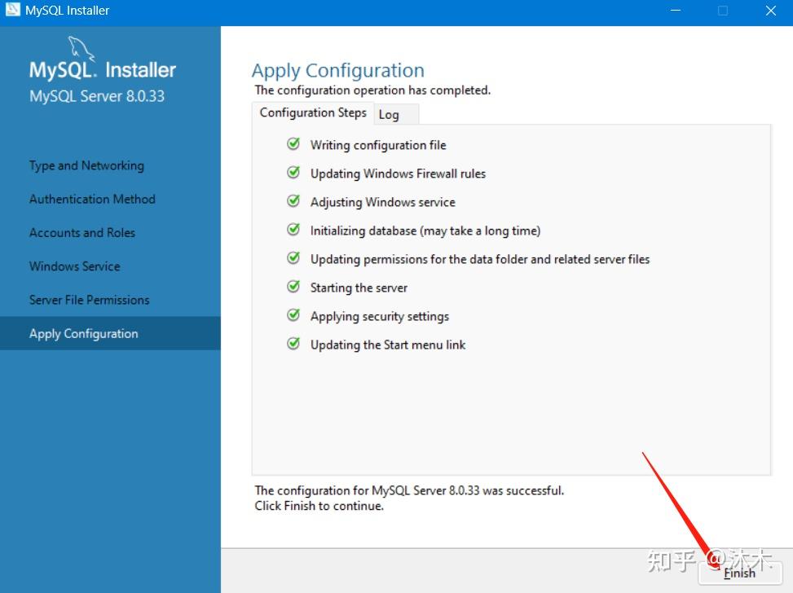Click check icon for Applying security settings
This screenshot has height=593, width=793.
click(293, 315)
